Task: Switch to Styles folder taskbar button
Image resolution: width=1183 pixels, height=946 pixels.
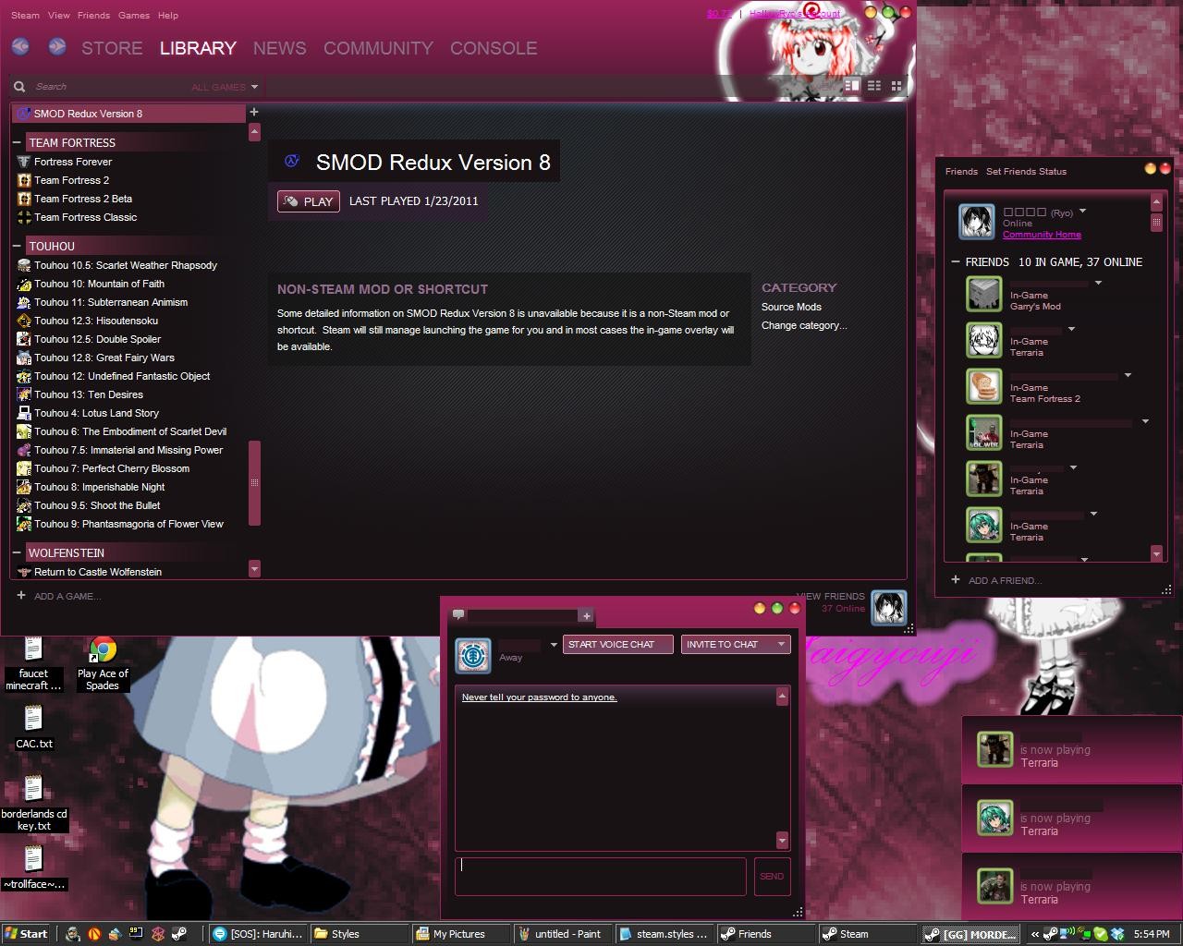Action: [359, 934]
